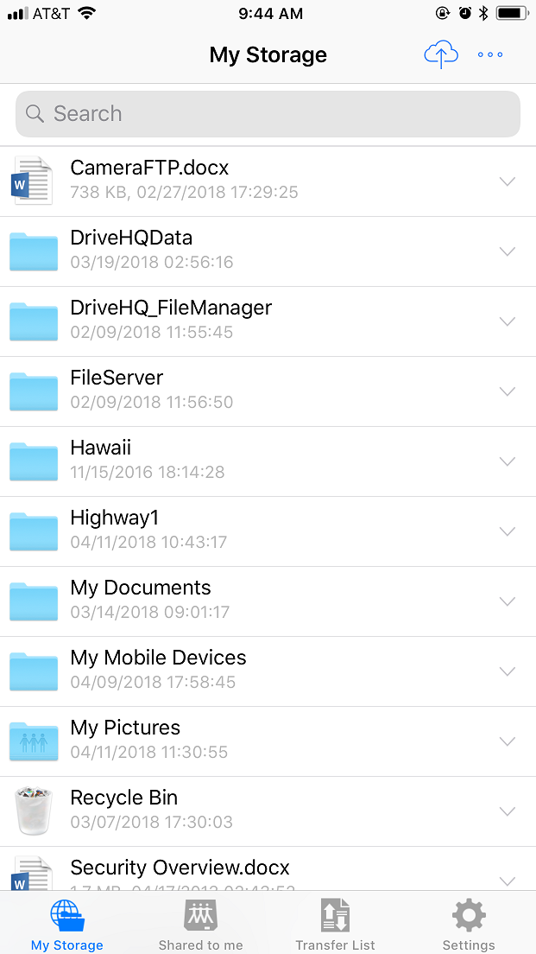Show options chevron for Highway1 folder

(x=508, y=531)
